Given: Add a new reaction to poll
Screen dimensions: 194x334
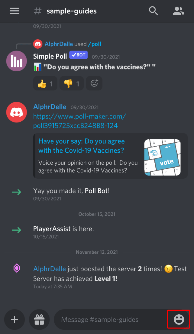Looking at the screenshot, I should tap(94, 83).
